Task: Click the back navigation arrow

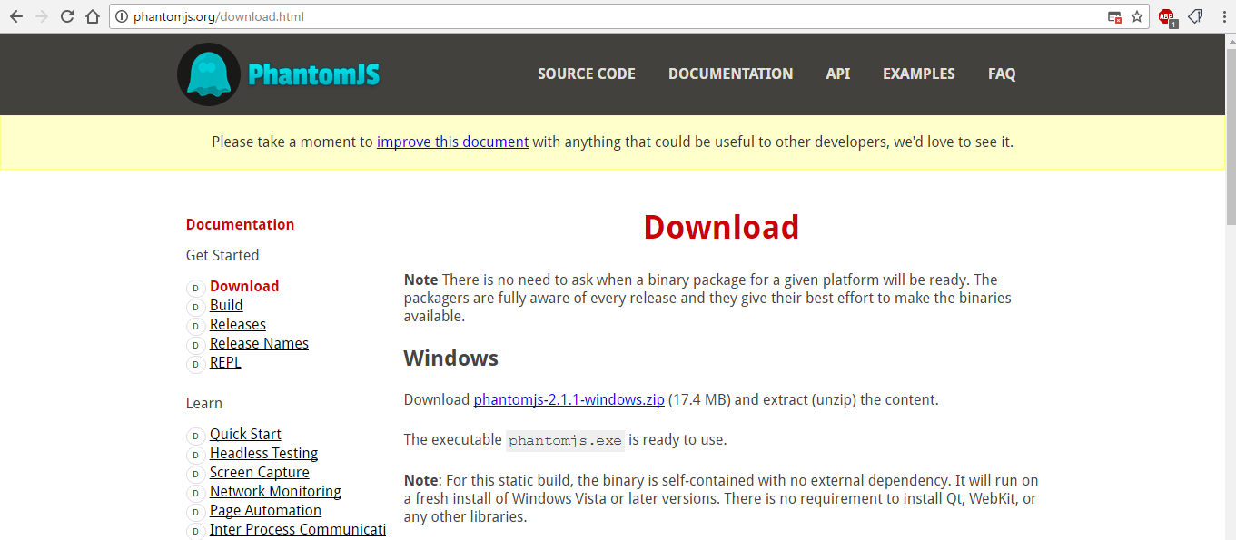Action: pyautogui.click(x=15, y=15)
